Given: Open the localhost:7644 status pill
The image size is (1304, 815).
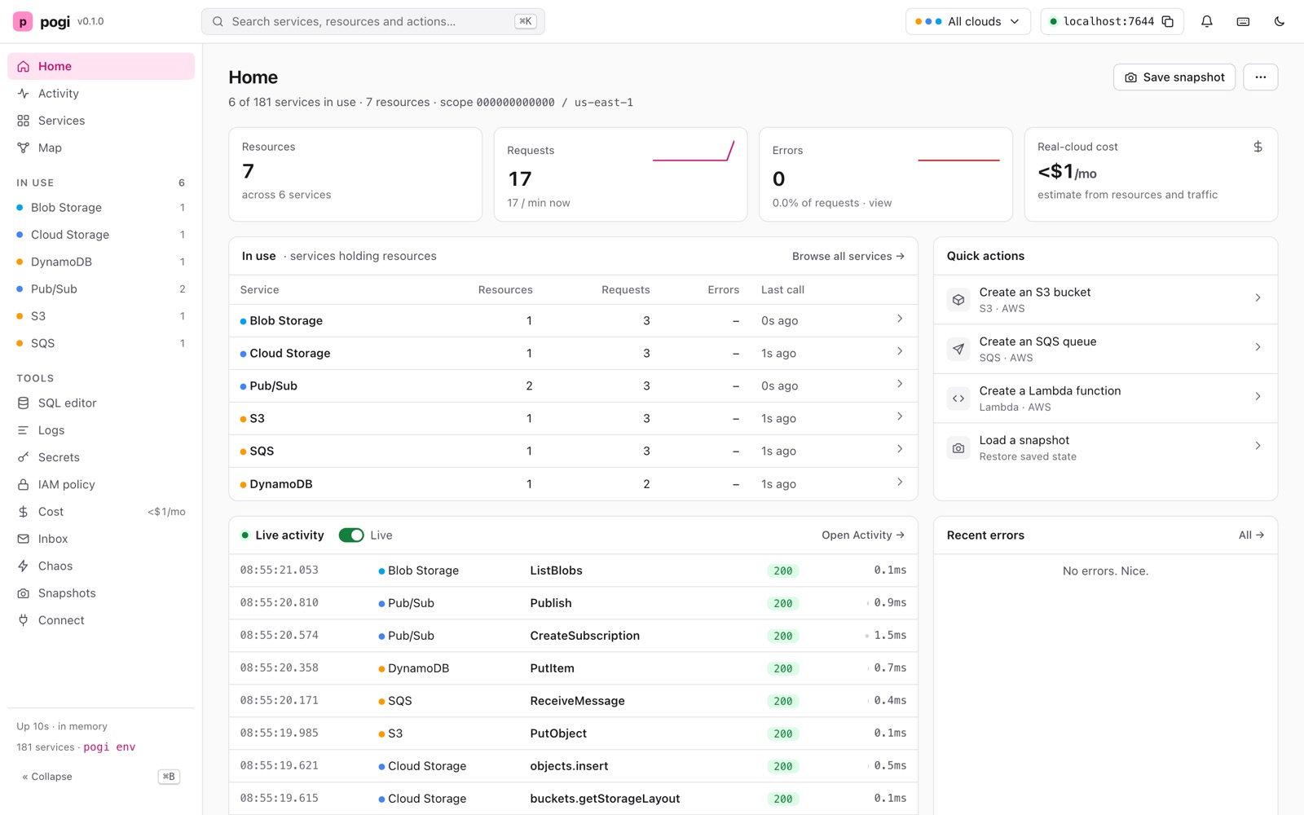Looking at the screenshot, I should tap(1112, 21).
